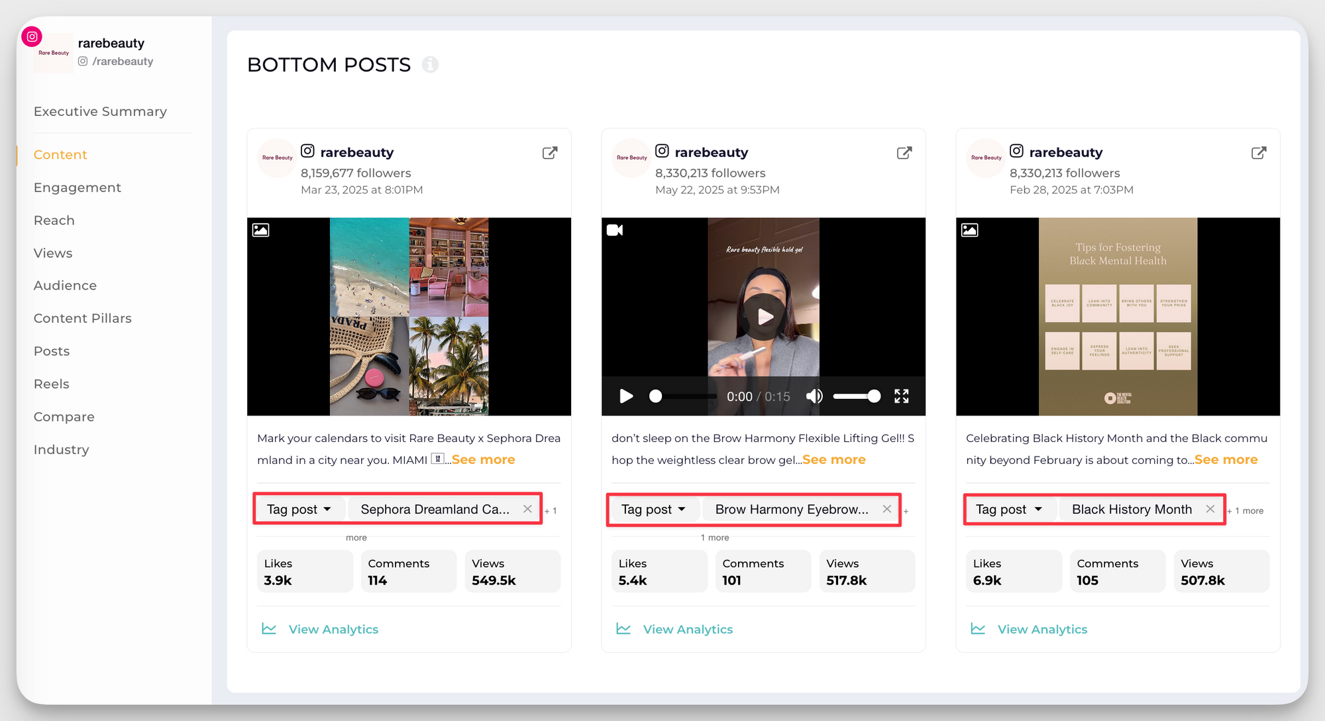The image size is (1325, 721).
Task: Click the analytics chart icon on the May 22 post
Action: pyautogui.click(x=623, y=628)
